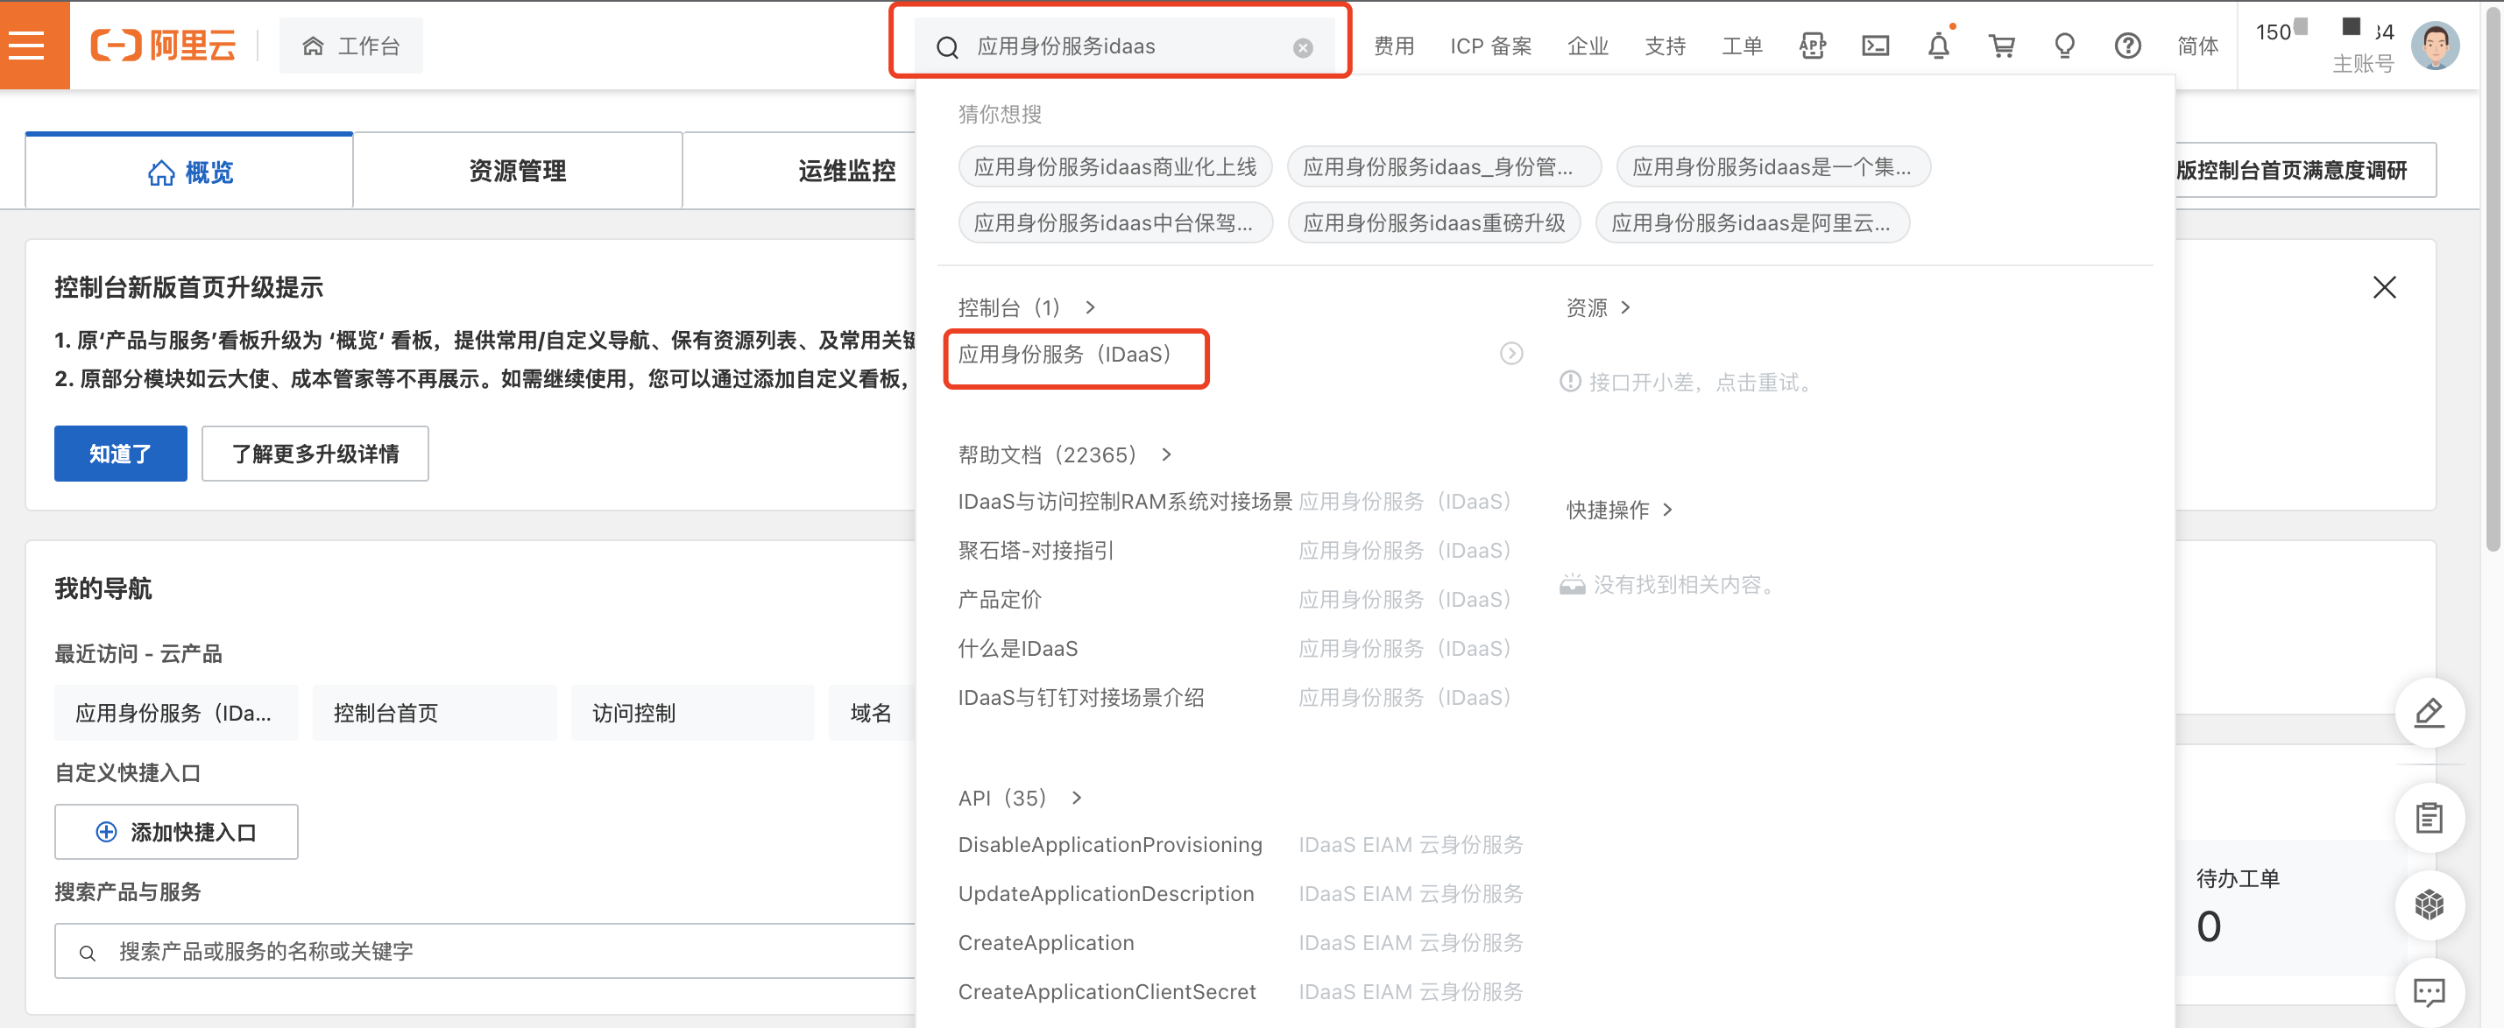The width and height of the screenshot is (2504, 1028).
Task: Click the edit pencil floating icon
Action: coord(2430,712)
